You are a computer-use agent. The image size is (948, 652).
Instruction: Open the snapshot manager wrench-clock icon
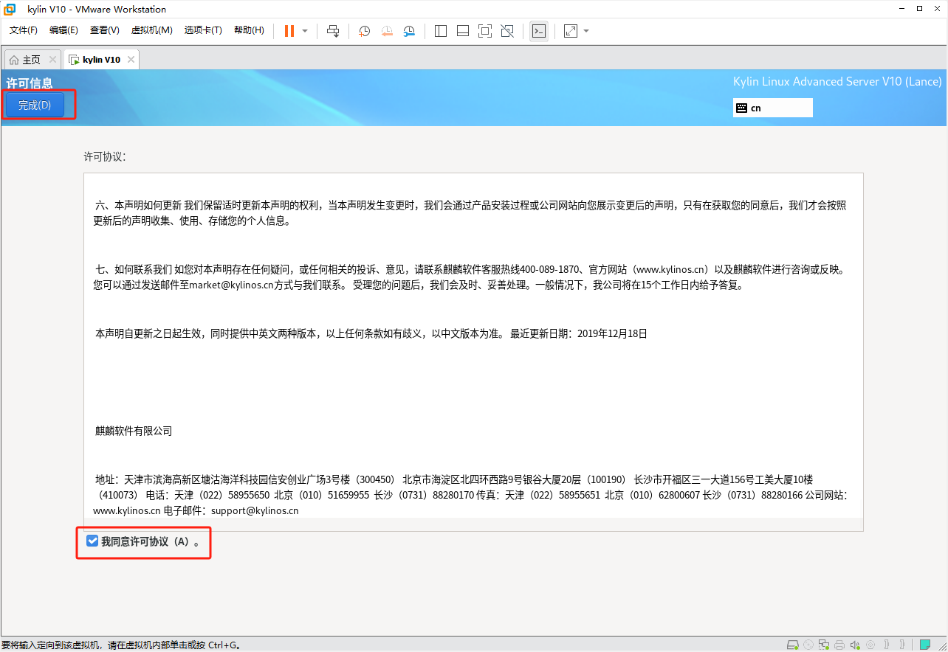[409, 31]
